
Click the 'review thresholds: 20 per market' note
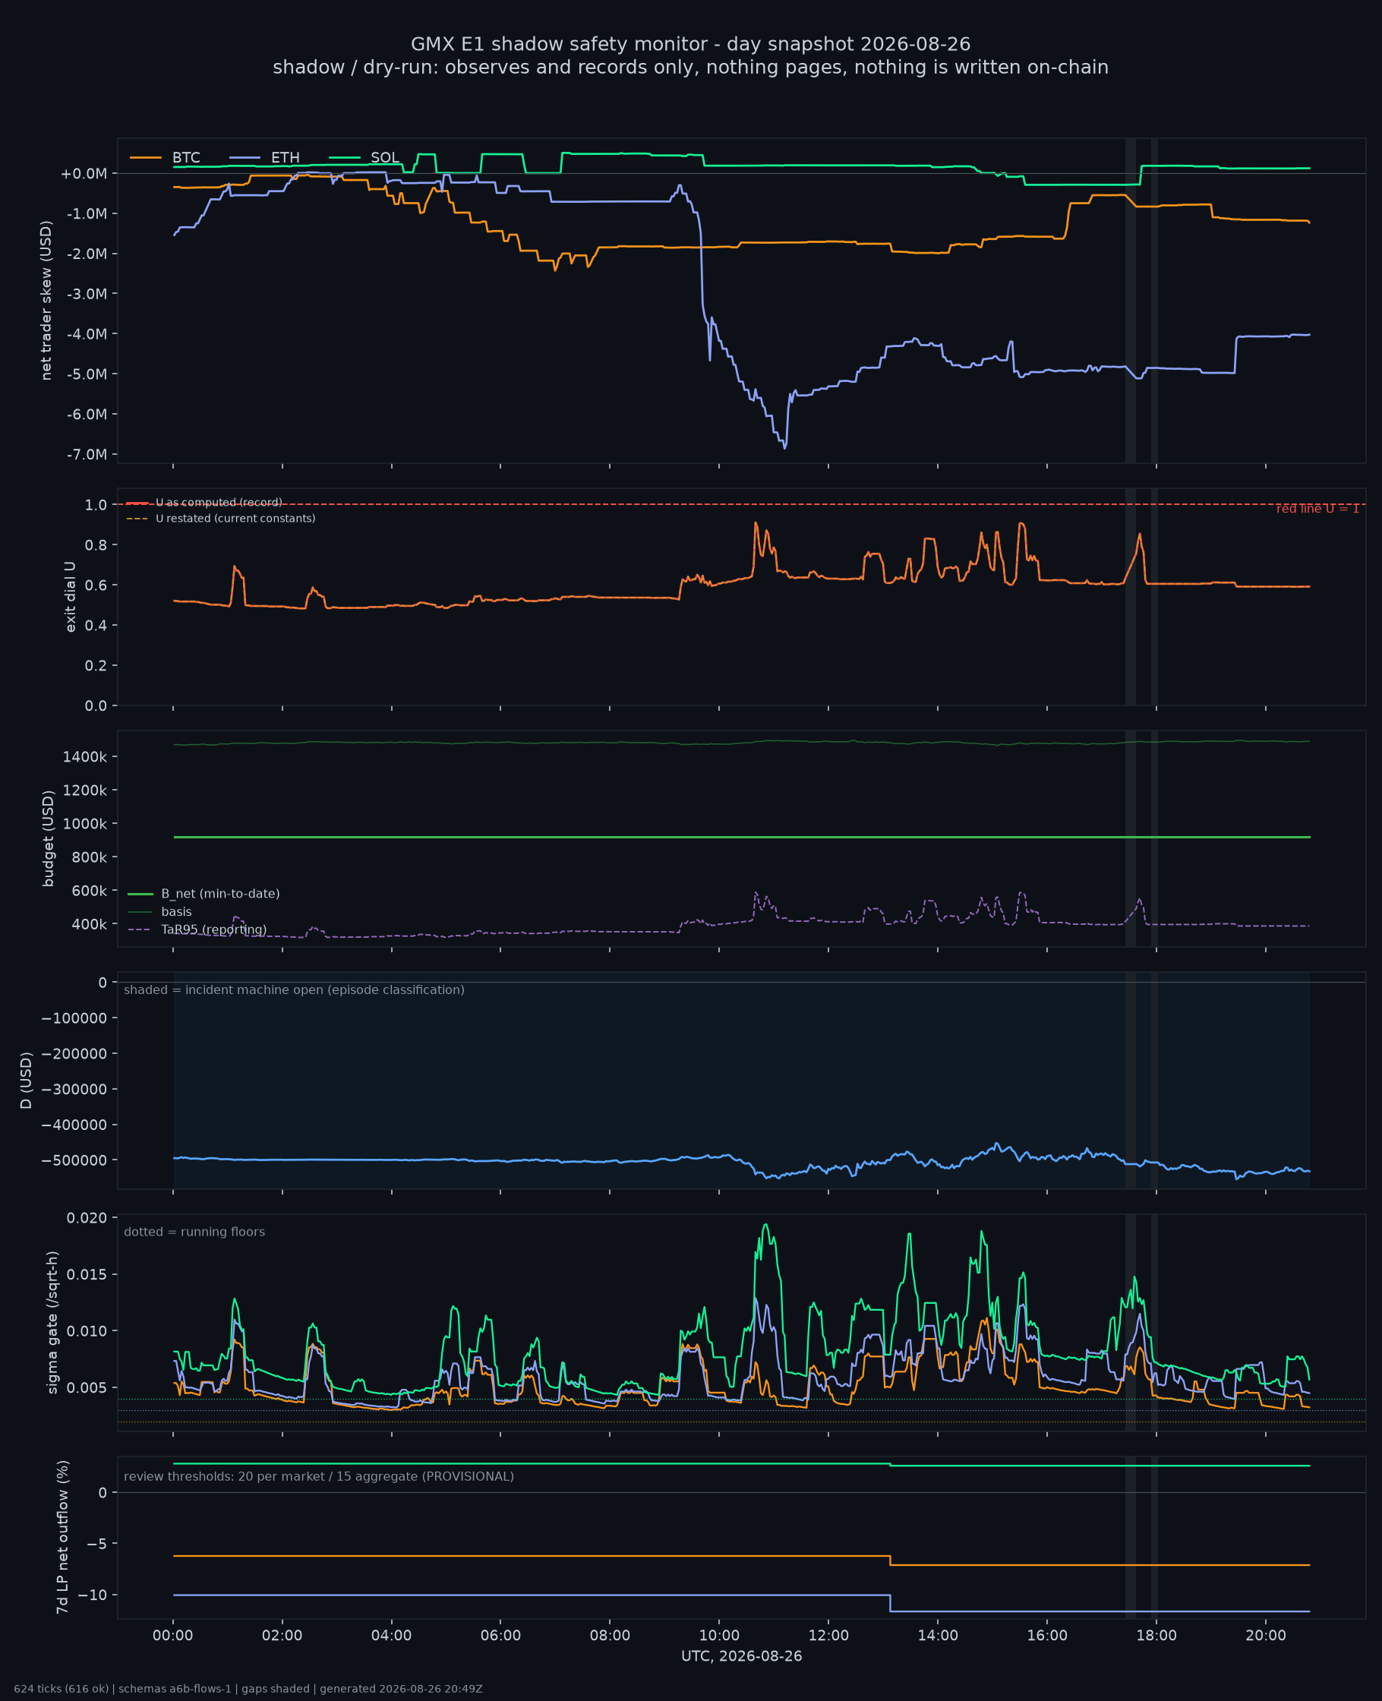(x=319, y=1476)
